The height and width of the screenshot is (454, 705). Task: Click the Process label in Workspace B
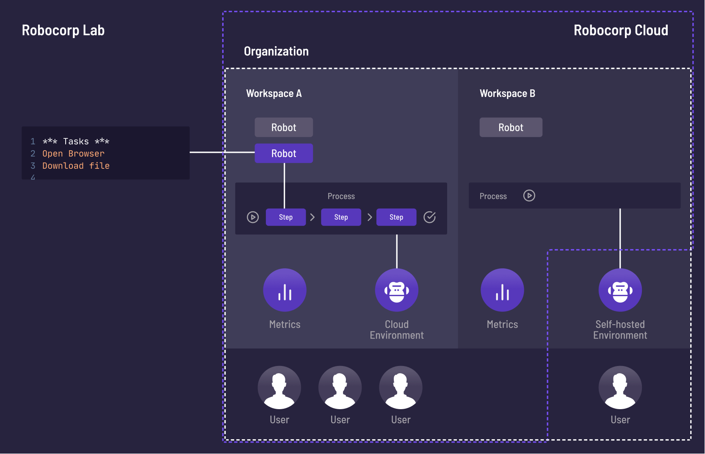click(493, 196)
